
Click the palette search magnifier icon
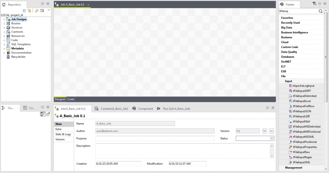[x=320, y=11]
